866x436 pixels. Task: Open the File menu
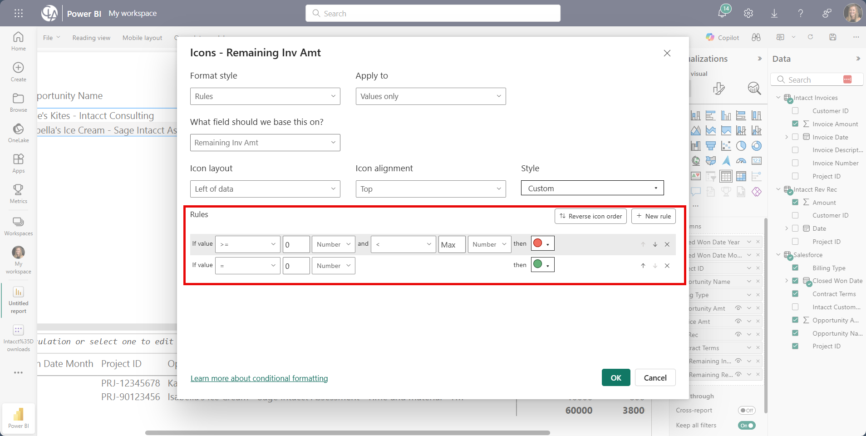51,38
